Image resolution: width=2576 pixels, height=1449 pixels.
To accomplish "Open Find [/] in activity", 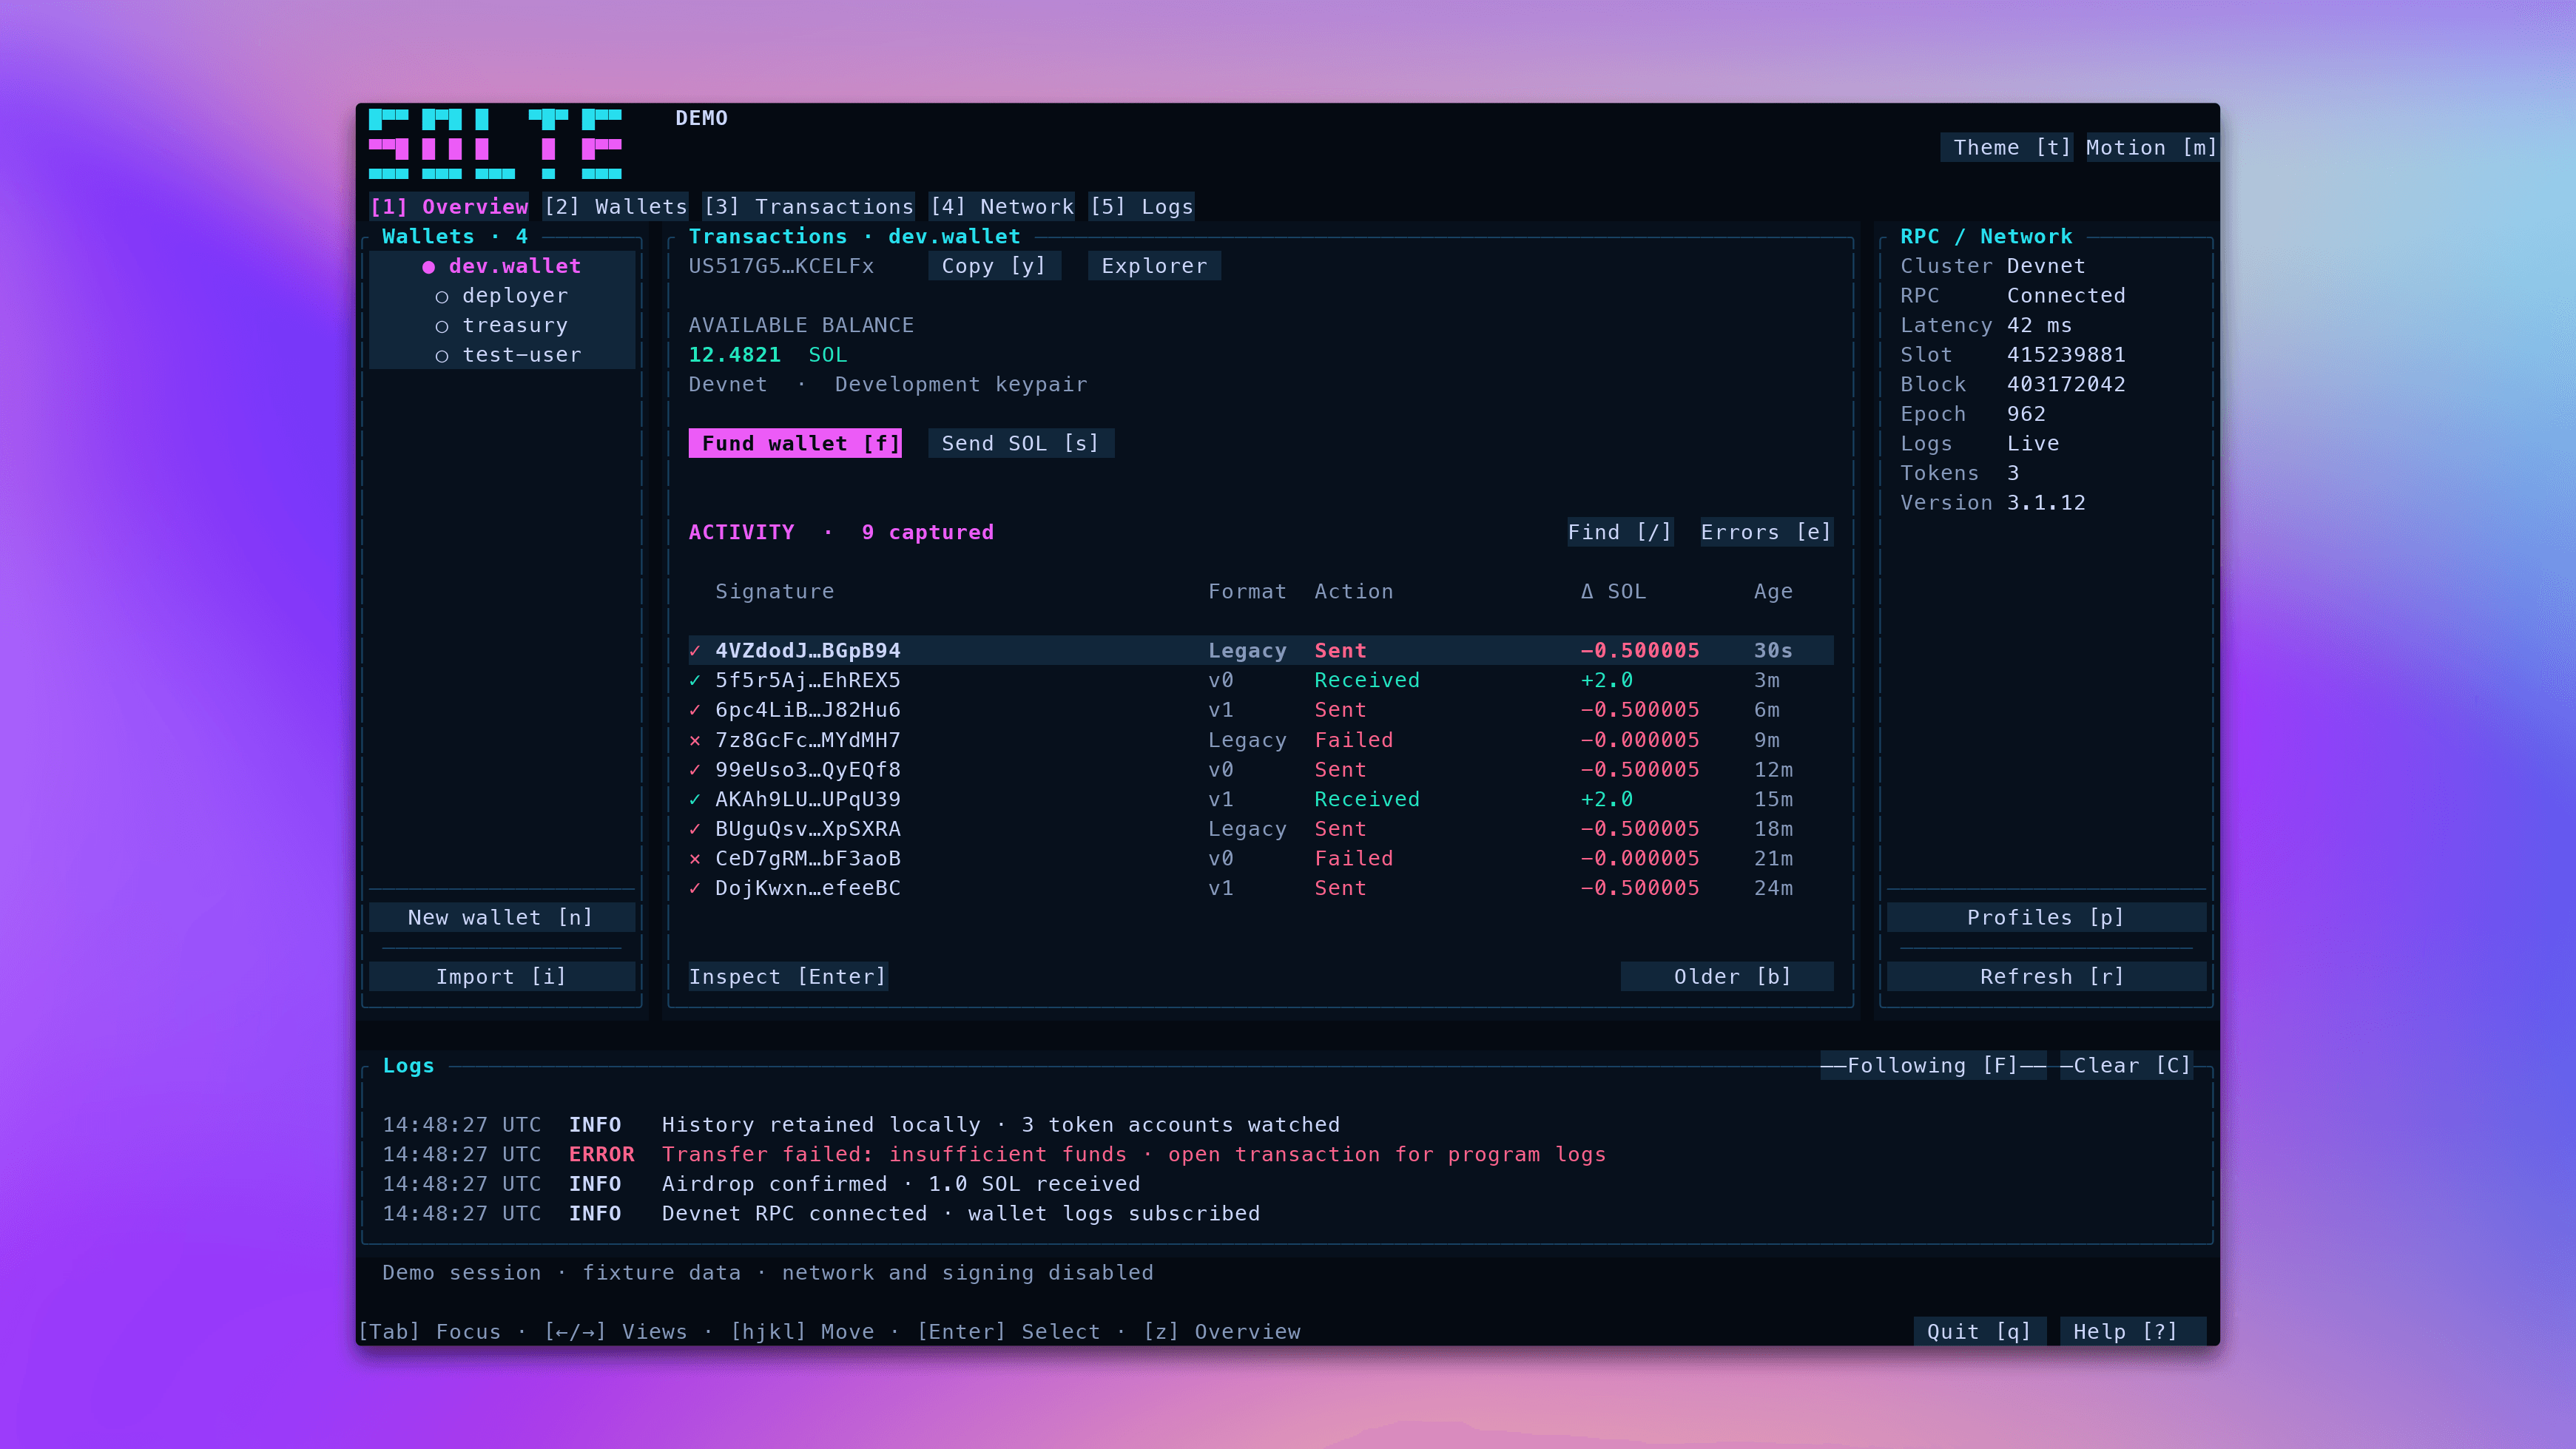I will pyautogui.click(x=1620, y=533).
